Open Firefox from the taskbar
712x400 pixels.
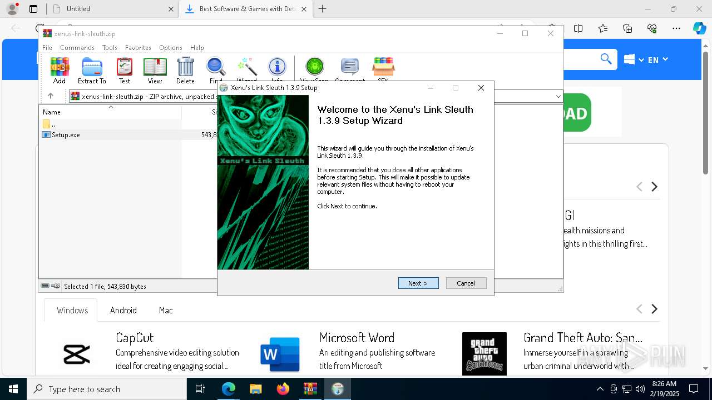tap(283, 389)
